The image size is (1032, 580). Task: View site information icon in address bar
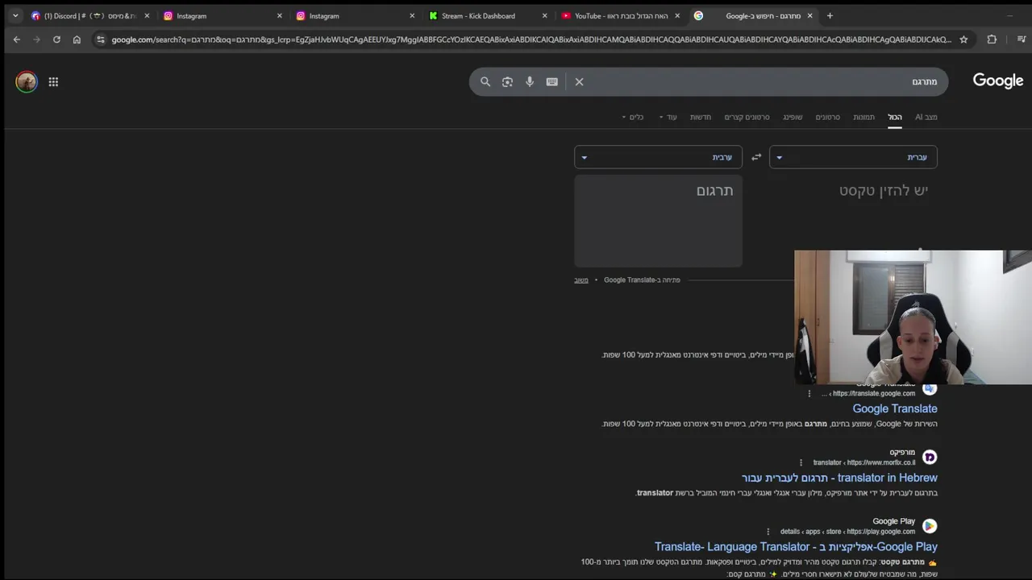coord(100,39)
